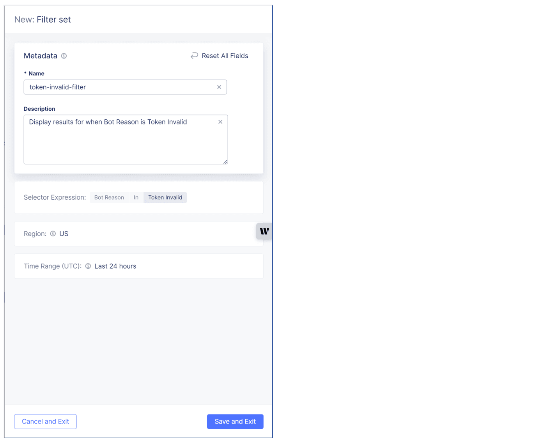Image resolution: width=535 pixels, height=441 pixels.
Task: Select the Bot Reason selector chip
Action: point(109,197)
